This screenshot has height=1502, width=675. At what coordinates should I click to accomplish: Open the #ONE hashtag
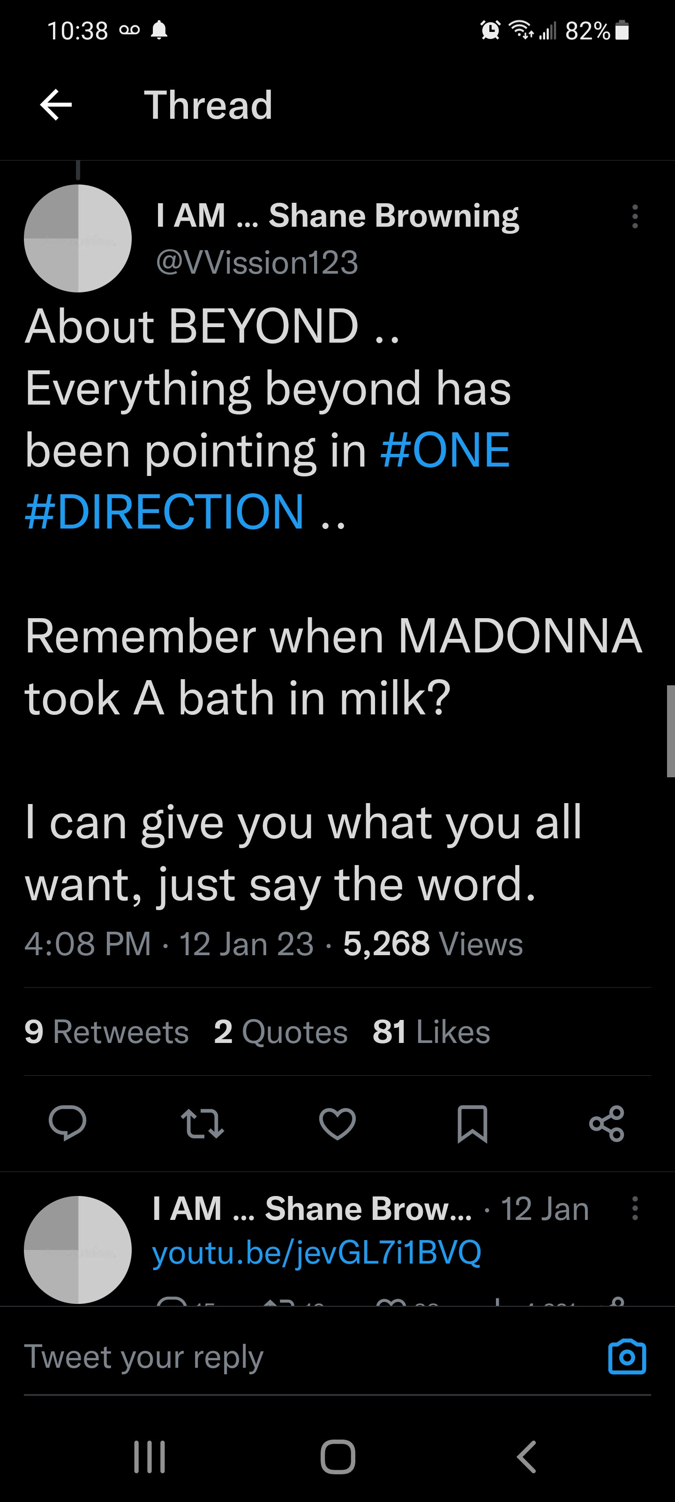pos(445,450)
